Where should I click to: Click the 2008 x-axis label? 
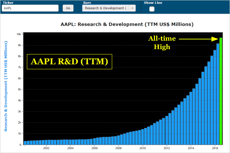pos(119,148)
